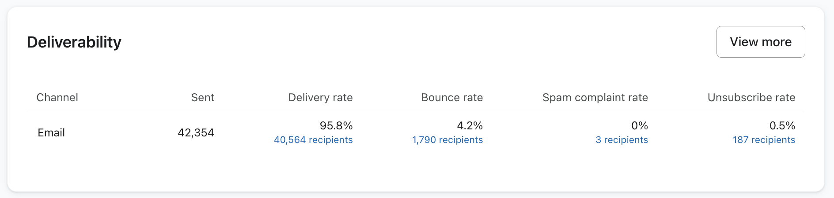Click the View more button

pos(760,42)
